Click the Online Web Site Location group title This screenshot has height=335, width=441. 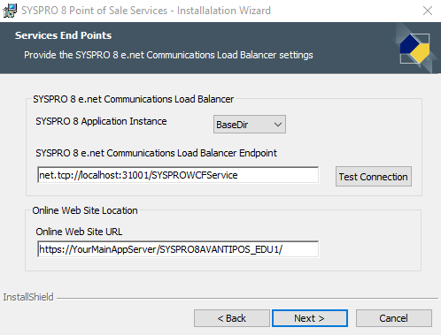[85, 210]
